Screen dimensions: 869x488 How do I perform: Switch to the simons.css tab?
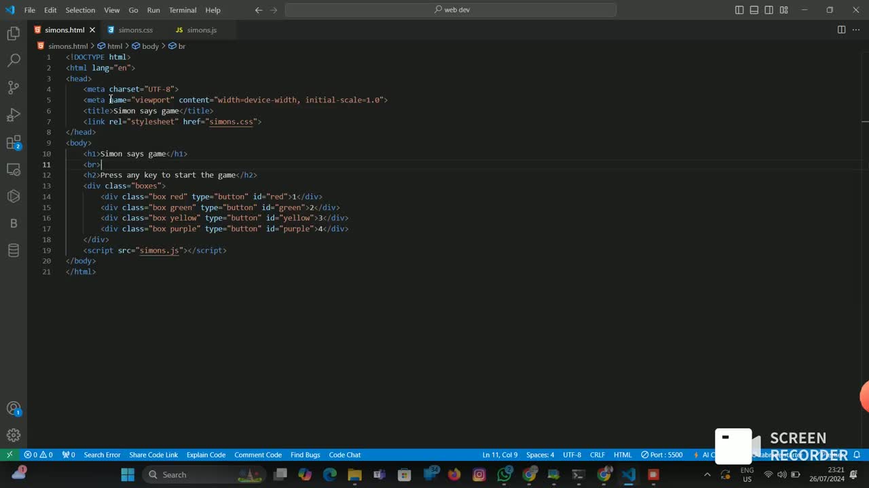point(135,30)
